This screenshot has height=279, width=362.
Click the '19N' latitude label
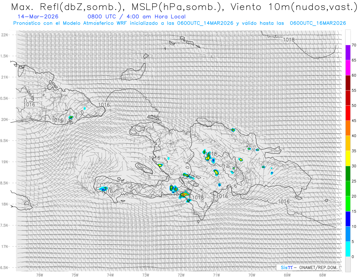(5, 162)
